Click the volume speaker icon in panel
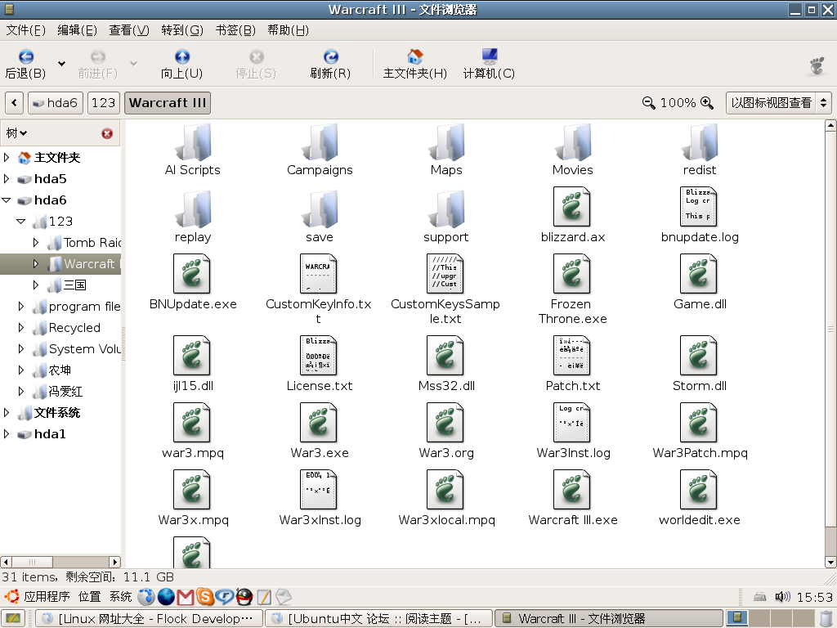This screenshot has height=628, width=837. point(782,596)
